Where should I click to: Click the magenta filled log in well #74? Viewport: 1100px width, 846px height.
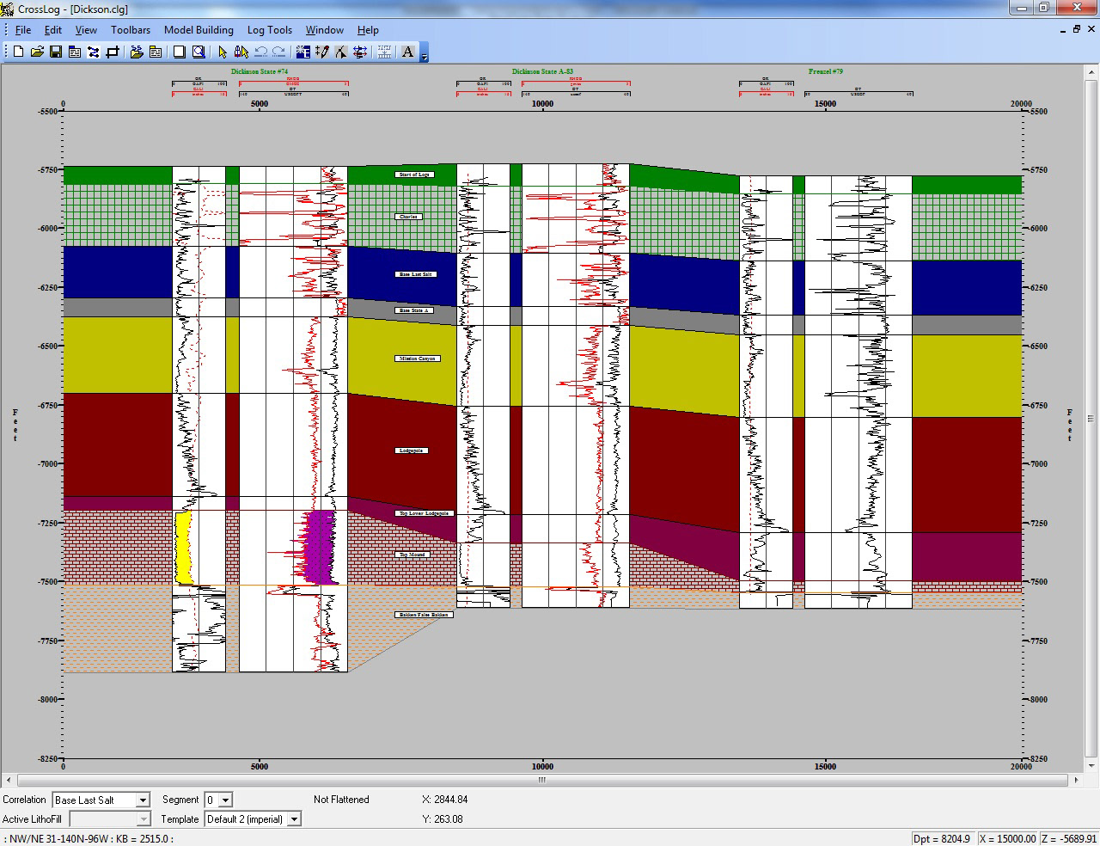point(321,548)
